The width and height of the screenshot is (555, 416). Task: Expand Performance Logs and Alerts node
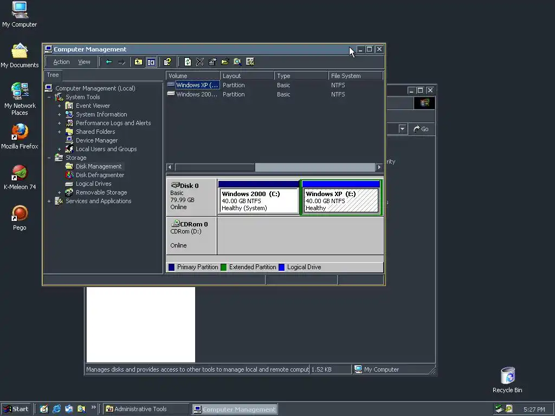(x=60, y=123)
